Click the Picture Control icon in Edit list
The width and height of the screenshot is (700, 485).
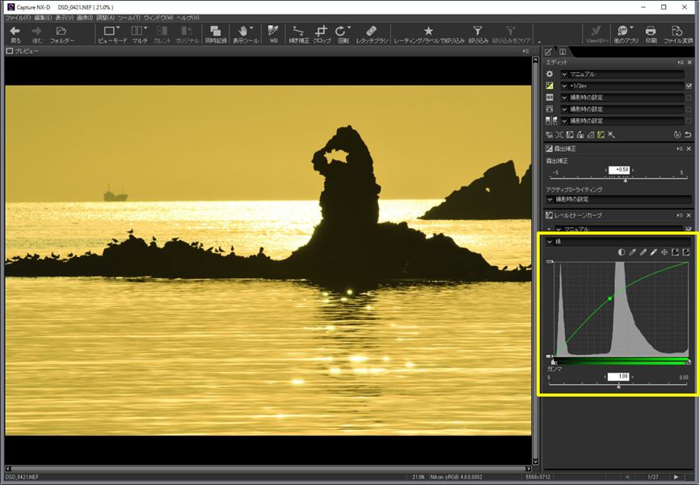550,109
